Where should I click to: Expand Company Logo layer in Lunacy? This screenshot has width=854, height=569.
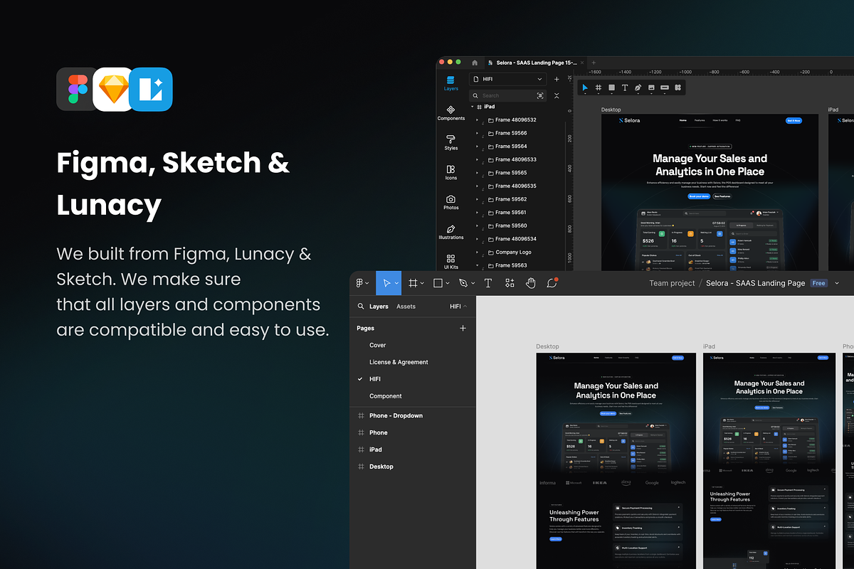478,252
